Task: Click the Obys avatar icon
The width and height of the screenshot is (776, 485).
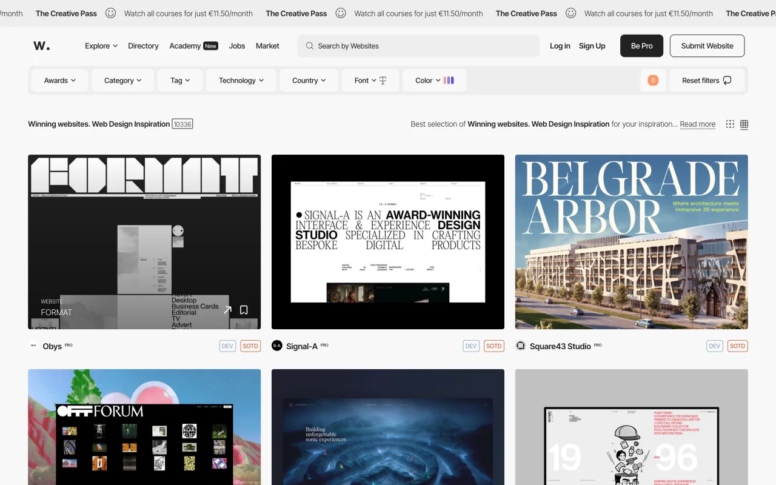Action: coord(33,346)
